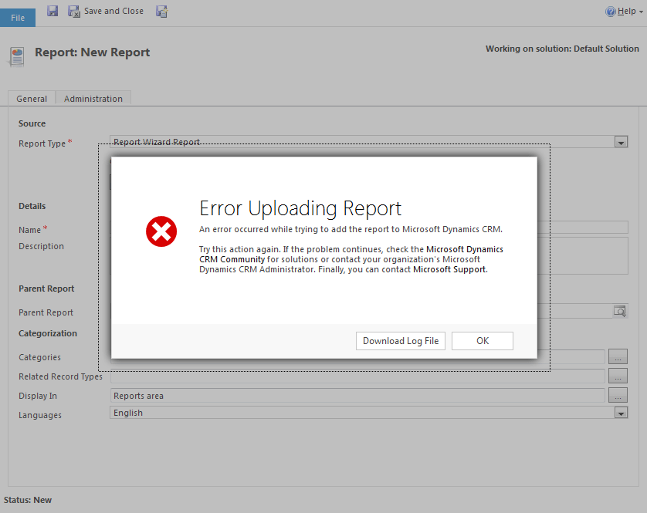Screen dimensions: 647x513
Task: Click the Save and New icon
Action: click(x=162, y=12)
